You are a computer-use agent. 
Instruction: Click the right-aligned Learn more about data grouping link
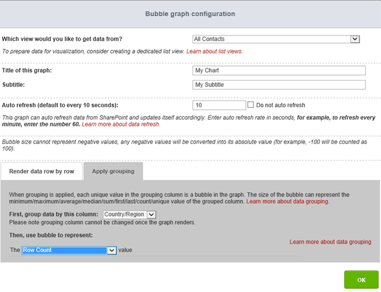pos(330,242)
